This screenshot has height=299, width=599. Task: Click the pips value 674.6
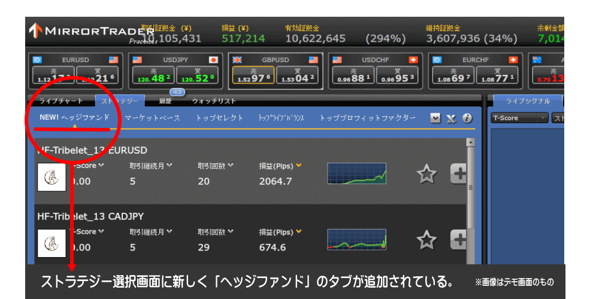click(273, 248)
